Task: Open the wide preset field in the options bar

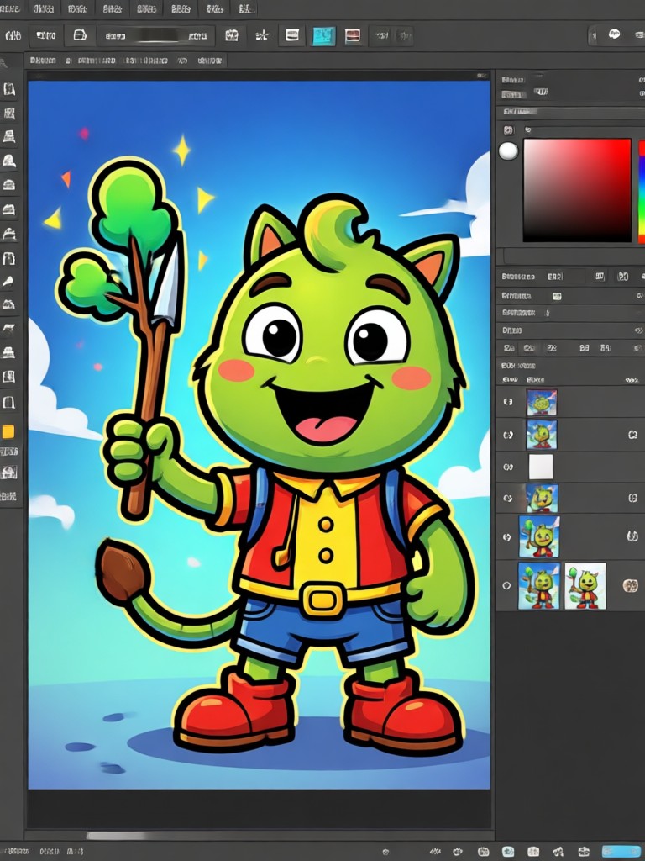Action: 156,35
